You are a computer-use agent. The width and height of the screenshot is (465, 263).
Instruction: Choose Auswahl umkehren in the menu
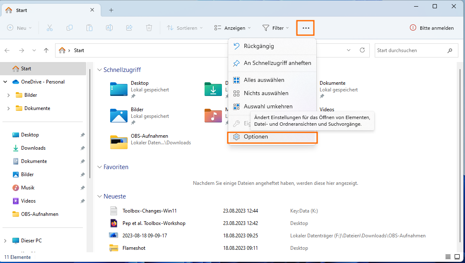click(x=272, y=106)
